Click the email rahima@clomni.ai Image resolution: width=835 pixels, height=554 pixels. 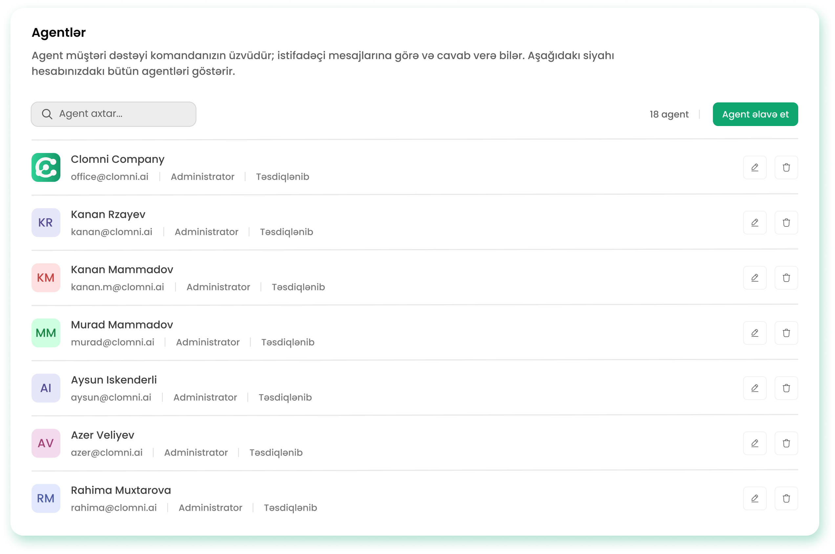(114, 507)
